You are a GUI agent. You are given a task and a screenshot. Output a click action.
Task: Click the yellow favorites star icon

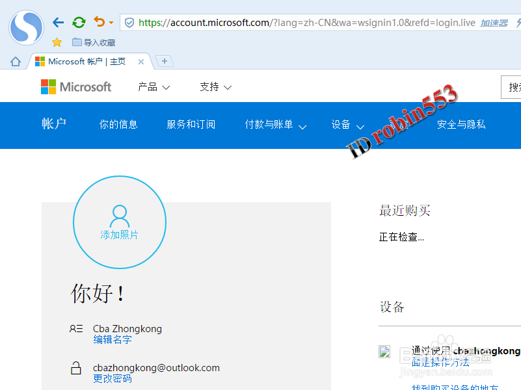pyautogui.click(x=57, y=42)
